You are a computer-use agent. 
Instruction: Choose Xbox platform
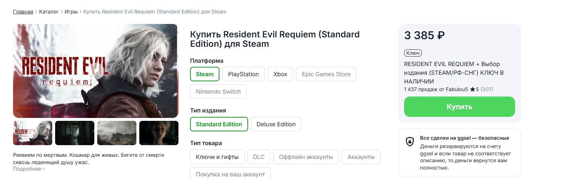pos(280,74)
